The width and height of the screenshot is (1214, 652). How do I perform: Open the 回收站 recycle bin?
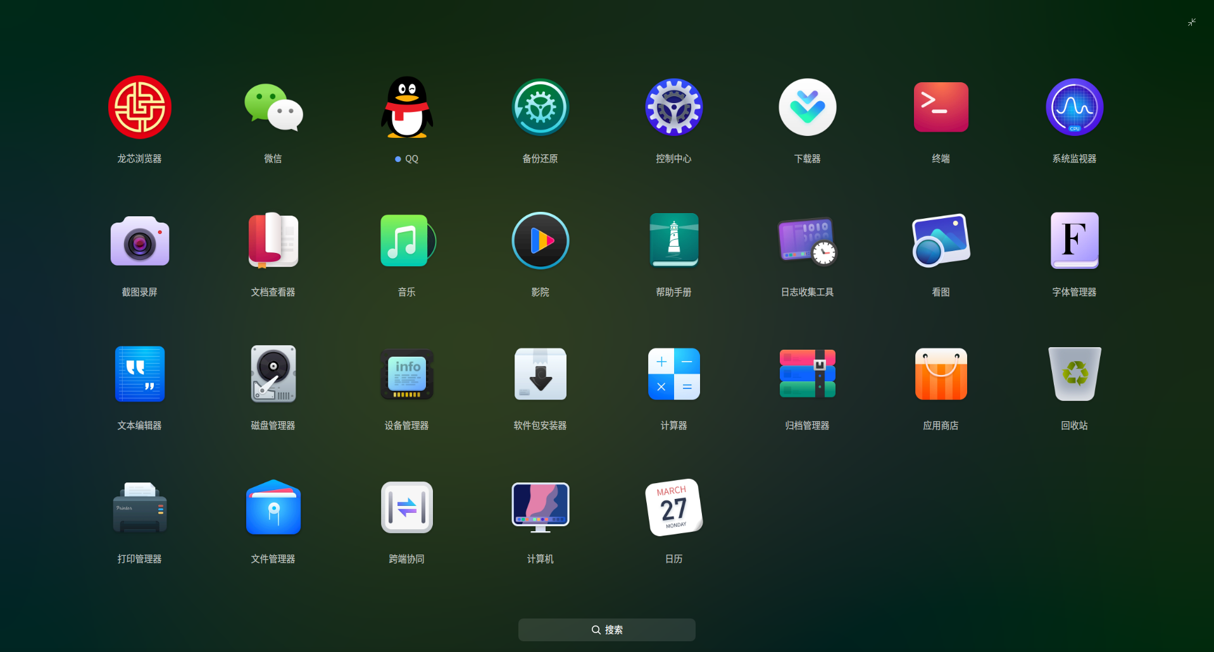click(1075, 374)
